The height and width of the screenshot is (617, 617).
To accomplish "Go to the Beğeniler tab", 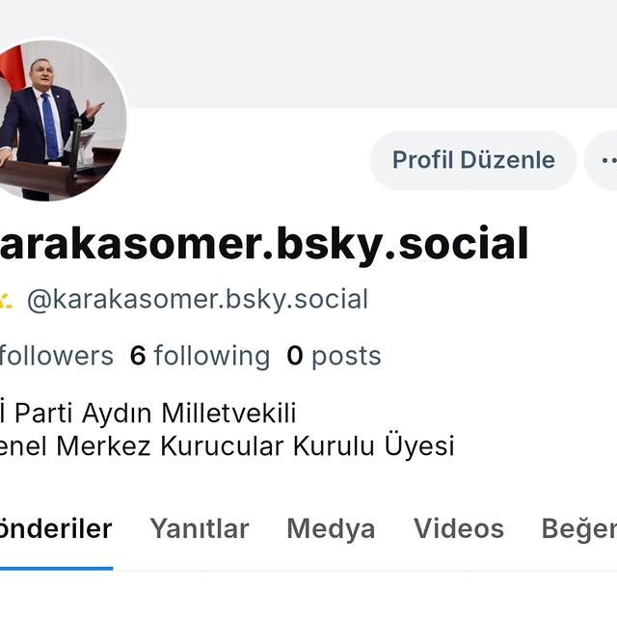I will [x=579, y=529].
